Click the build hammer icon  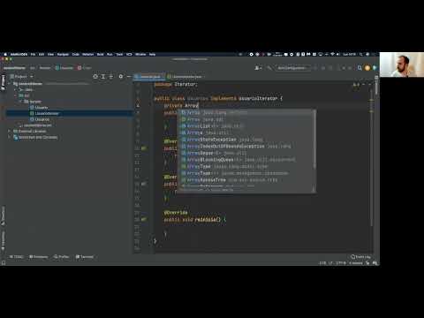pyautogui.click(x=269, y=68)
